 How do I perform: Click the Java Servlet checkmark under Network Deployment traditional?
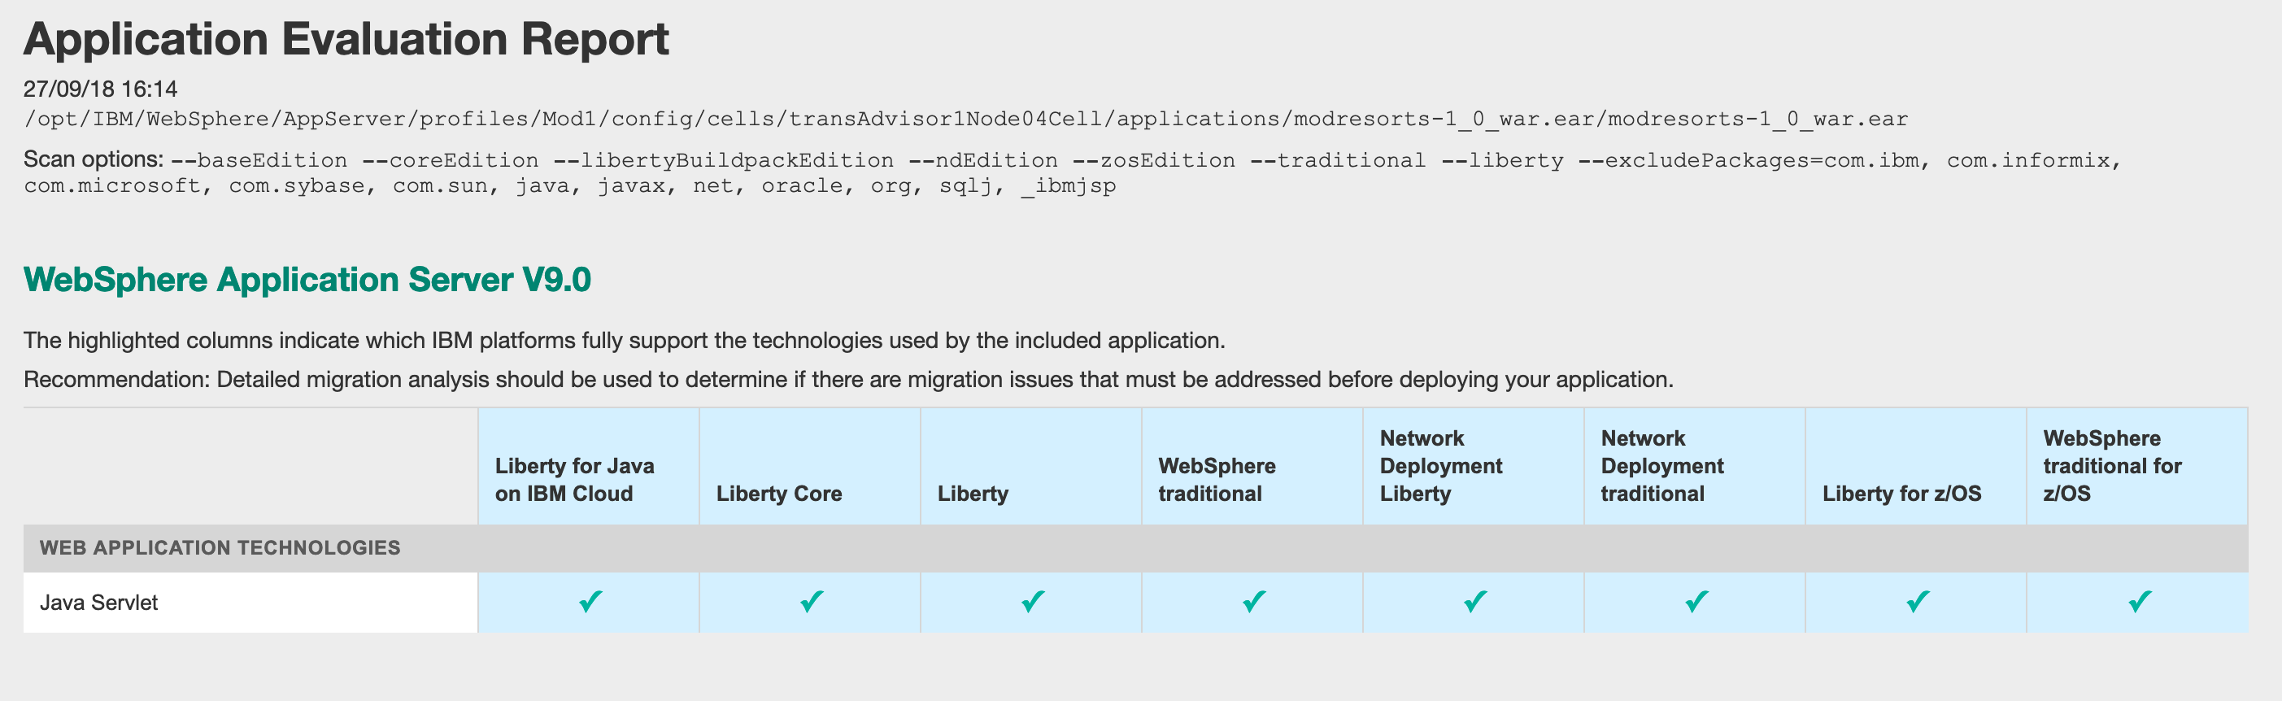tap(1696, 602)
